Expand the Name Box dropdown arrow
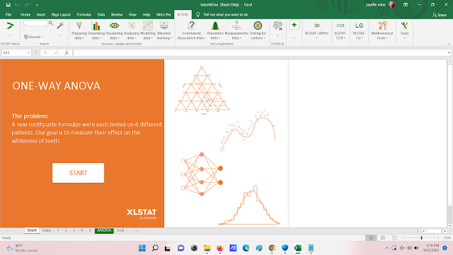 click(28, 52)
